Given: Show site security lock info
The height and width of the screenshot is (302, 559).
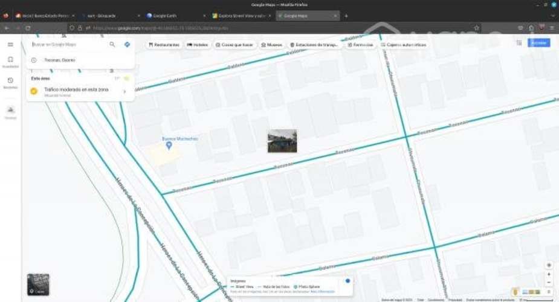Looking at the screenshot, I should [x=80, y=28].
